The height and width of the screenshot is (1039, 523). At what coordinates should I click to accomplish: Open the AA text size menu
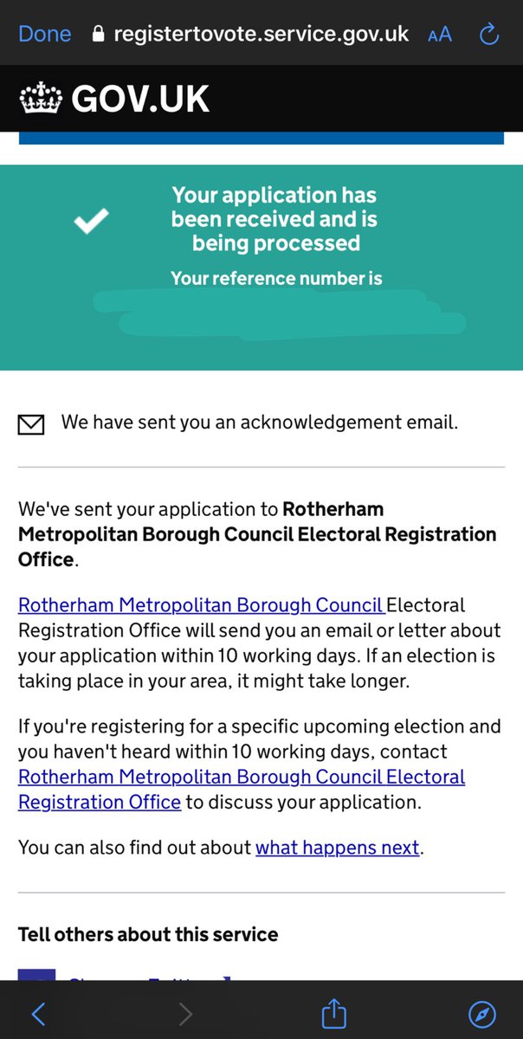[440, 35]
